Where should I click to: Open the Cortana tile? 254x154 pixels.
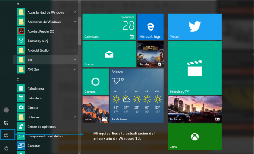tap(96, 82)
